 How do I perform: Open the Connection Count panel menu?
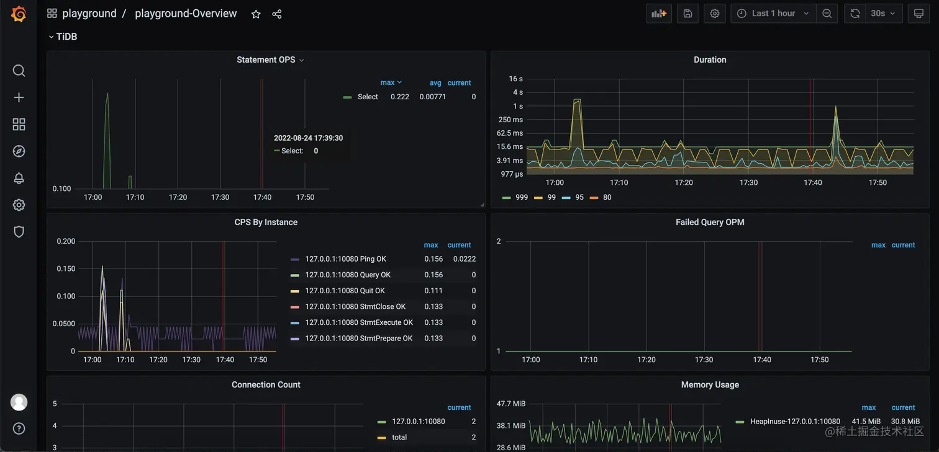(x=266, y=385)
